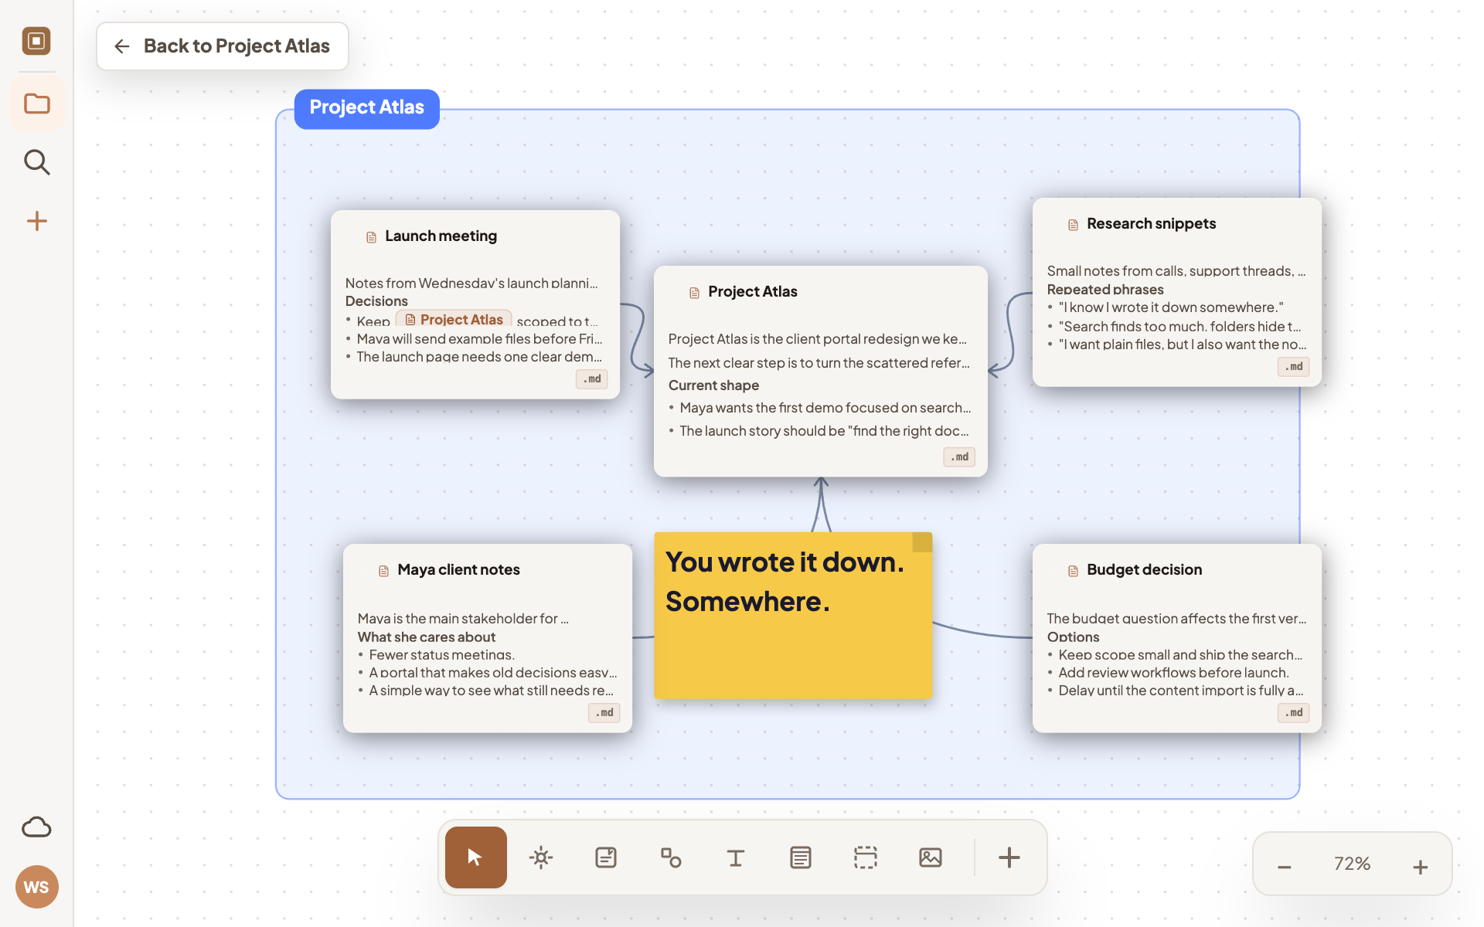1484x927 pixels.
Task: Open the folder icon in sidebar
Action: coord(36,104)
